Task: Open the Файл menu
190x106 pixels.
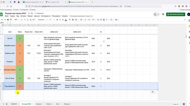Action: tap(7, 16)
